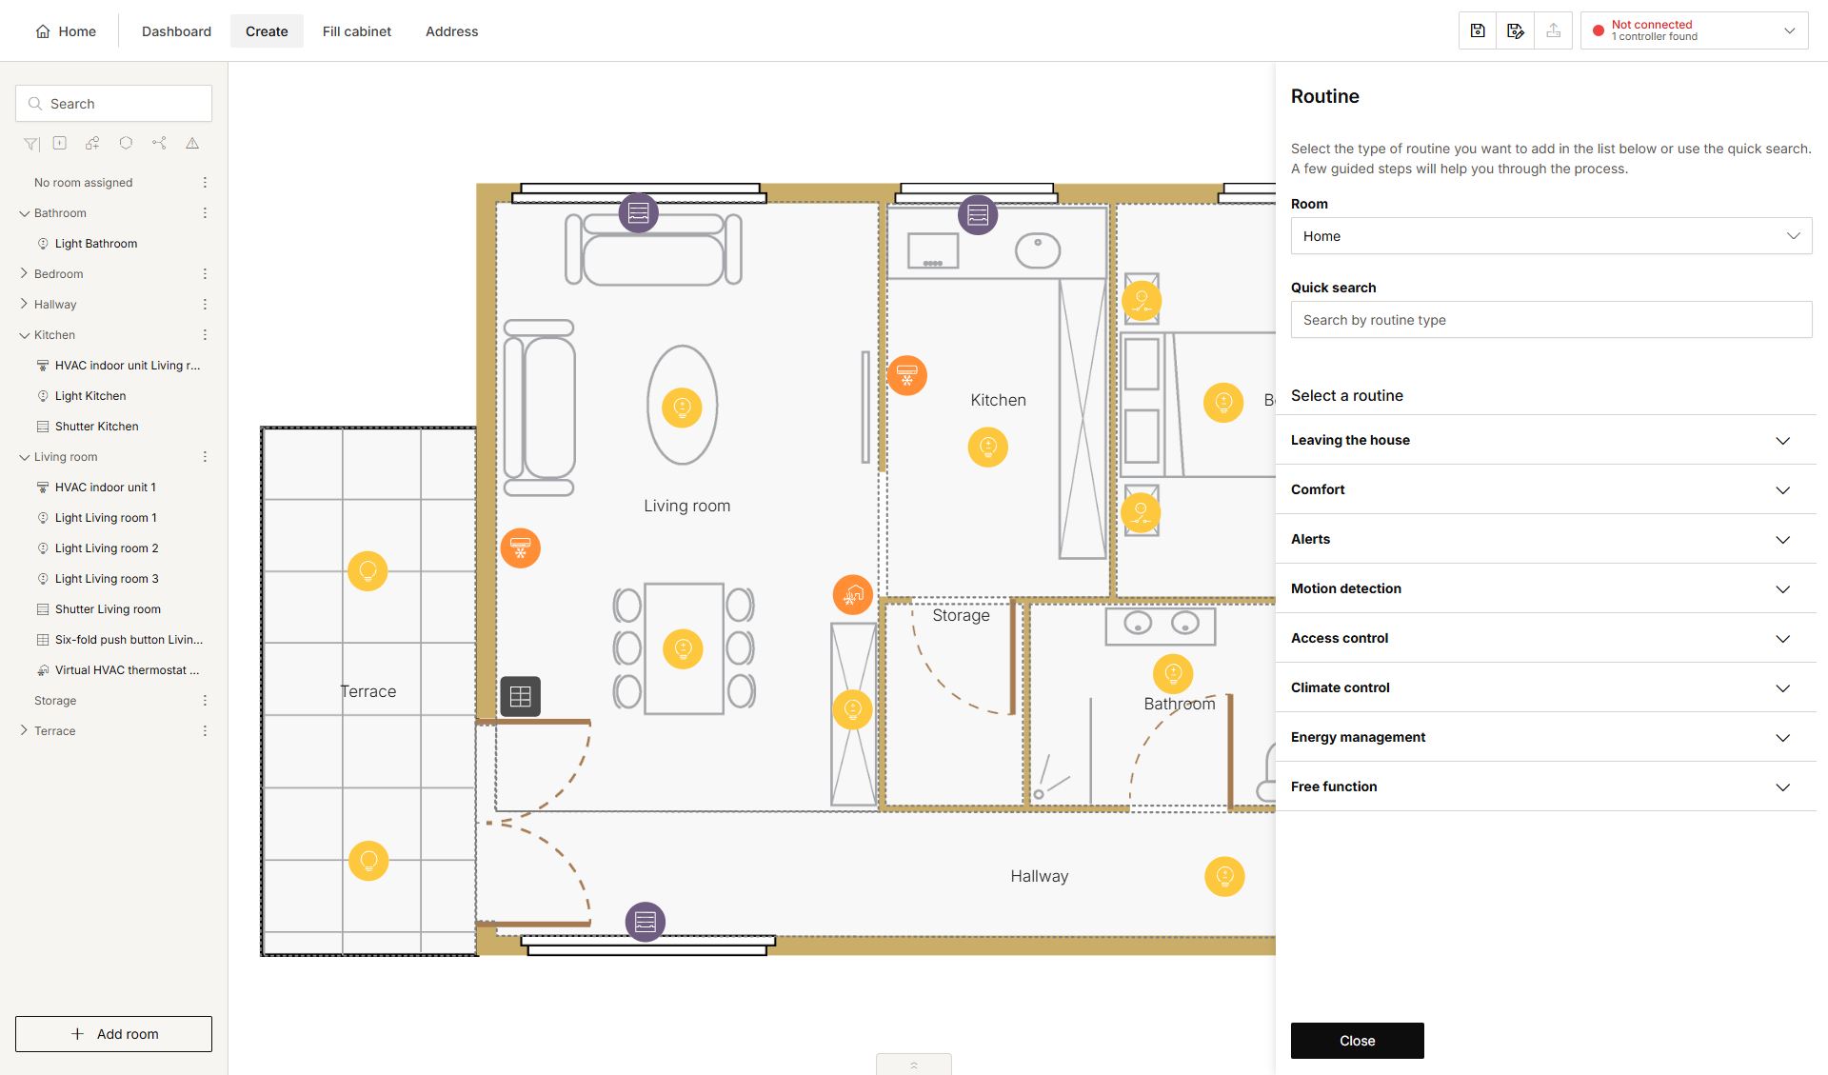This screenshot has width=1828, height=1075.
Task: Close the Routine panel
Action: pos(1357,1041)
